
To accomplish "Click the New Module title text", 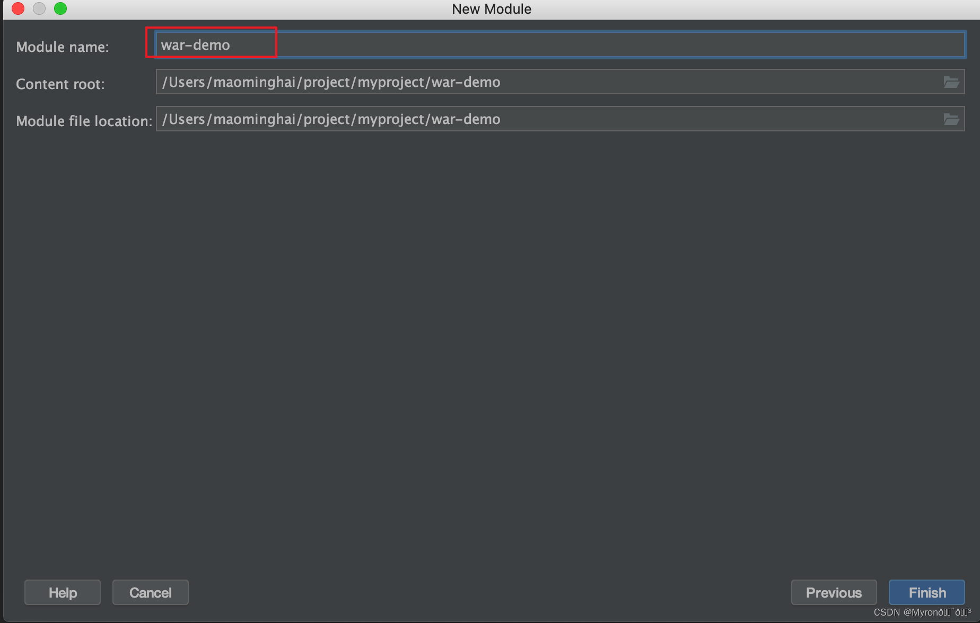I will pyautogui.click(x=492, y=9).
